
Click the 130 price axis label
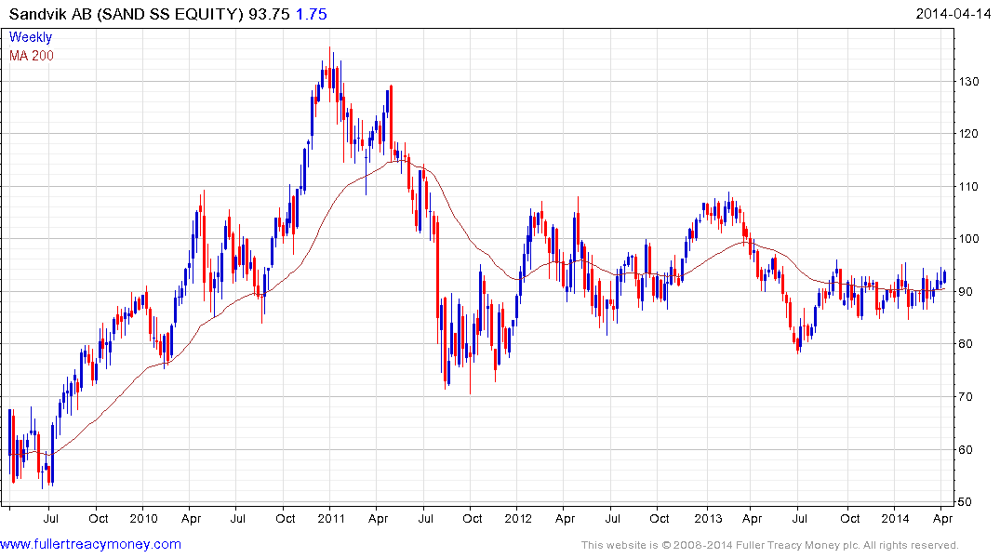tap(968, 81)
